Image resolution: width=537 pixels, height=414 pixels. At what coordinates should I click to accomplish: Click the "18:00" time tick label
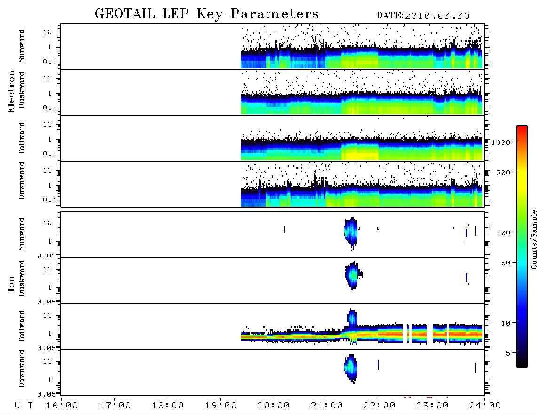[168, 406]
